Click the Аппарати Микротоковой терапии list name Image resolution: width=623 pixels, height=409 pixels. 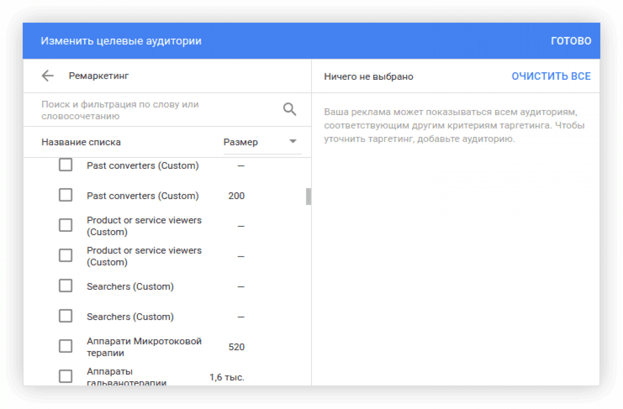[x=144, y=347]
